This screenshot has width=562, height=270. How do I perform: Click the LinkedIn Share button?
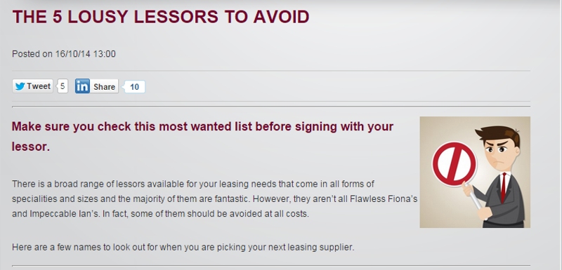(x=97, y=86)
